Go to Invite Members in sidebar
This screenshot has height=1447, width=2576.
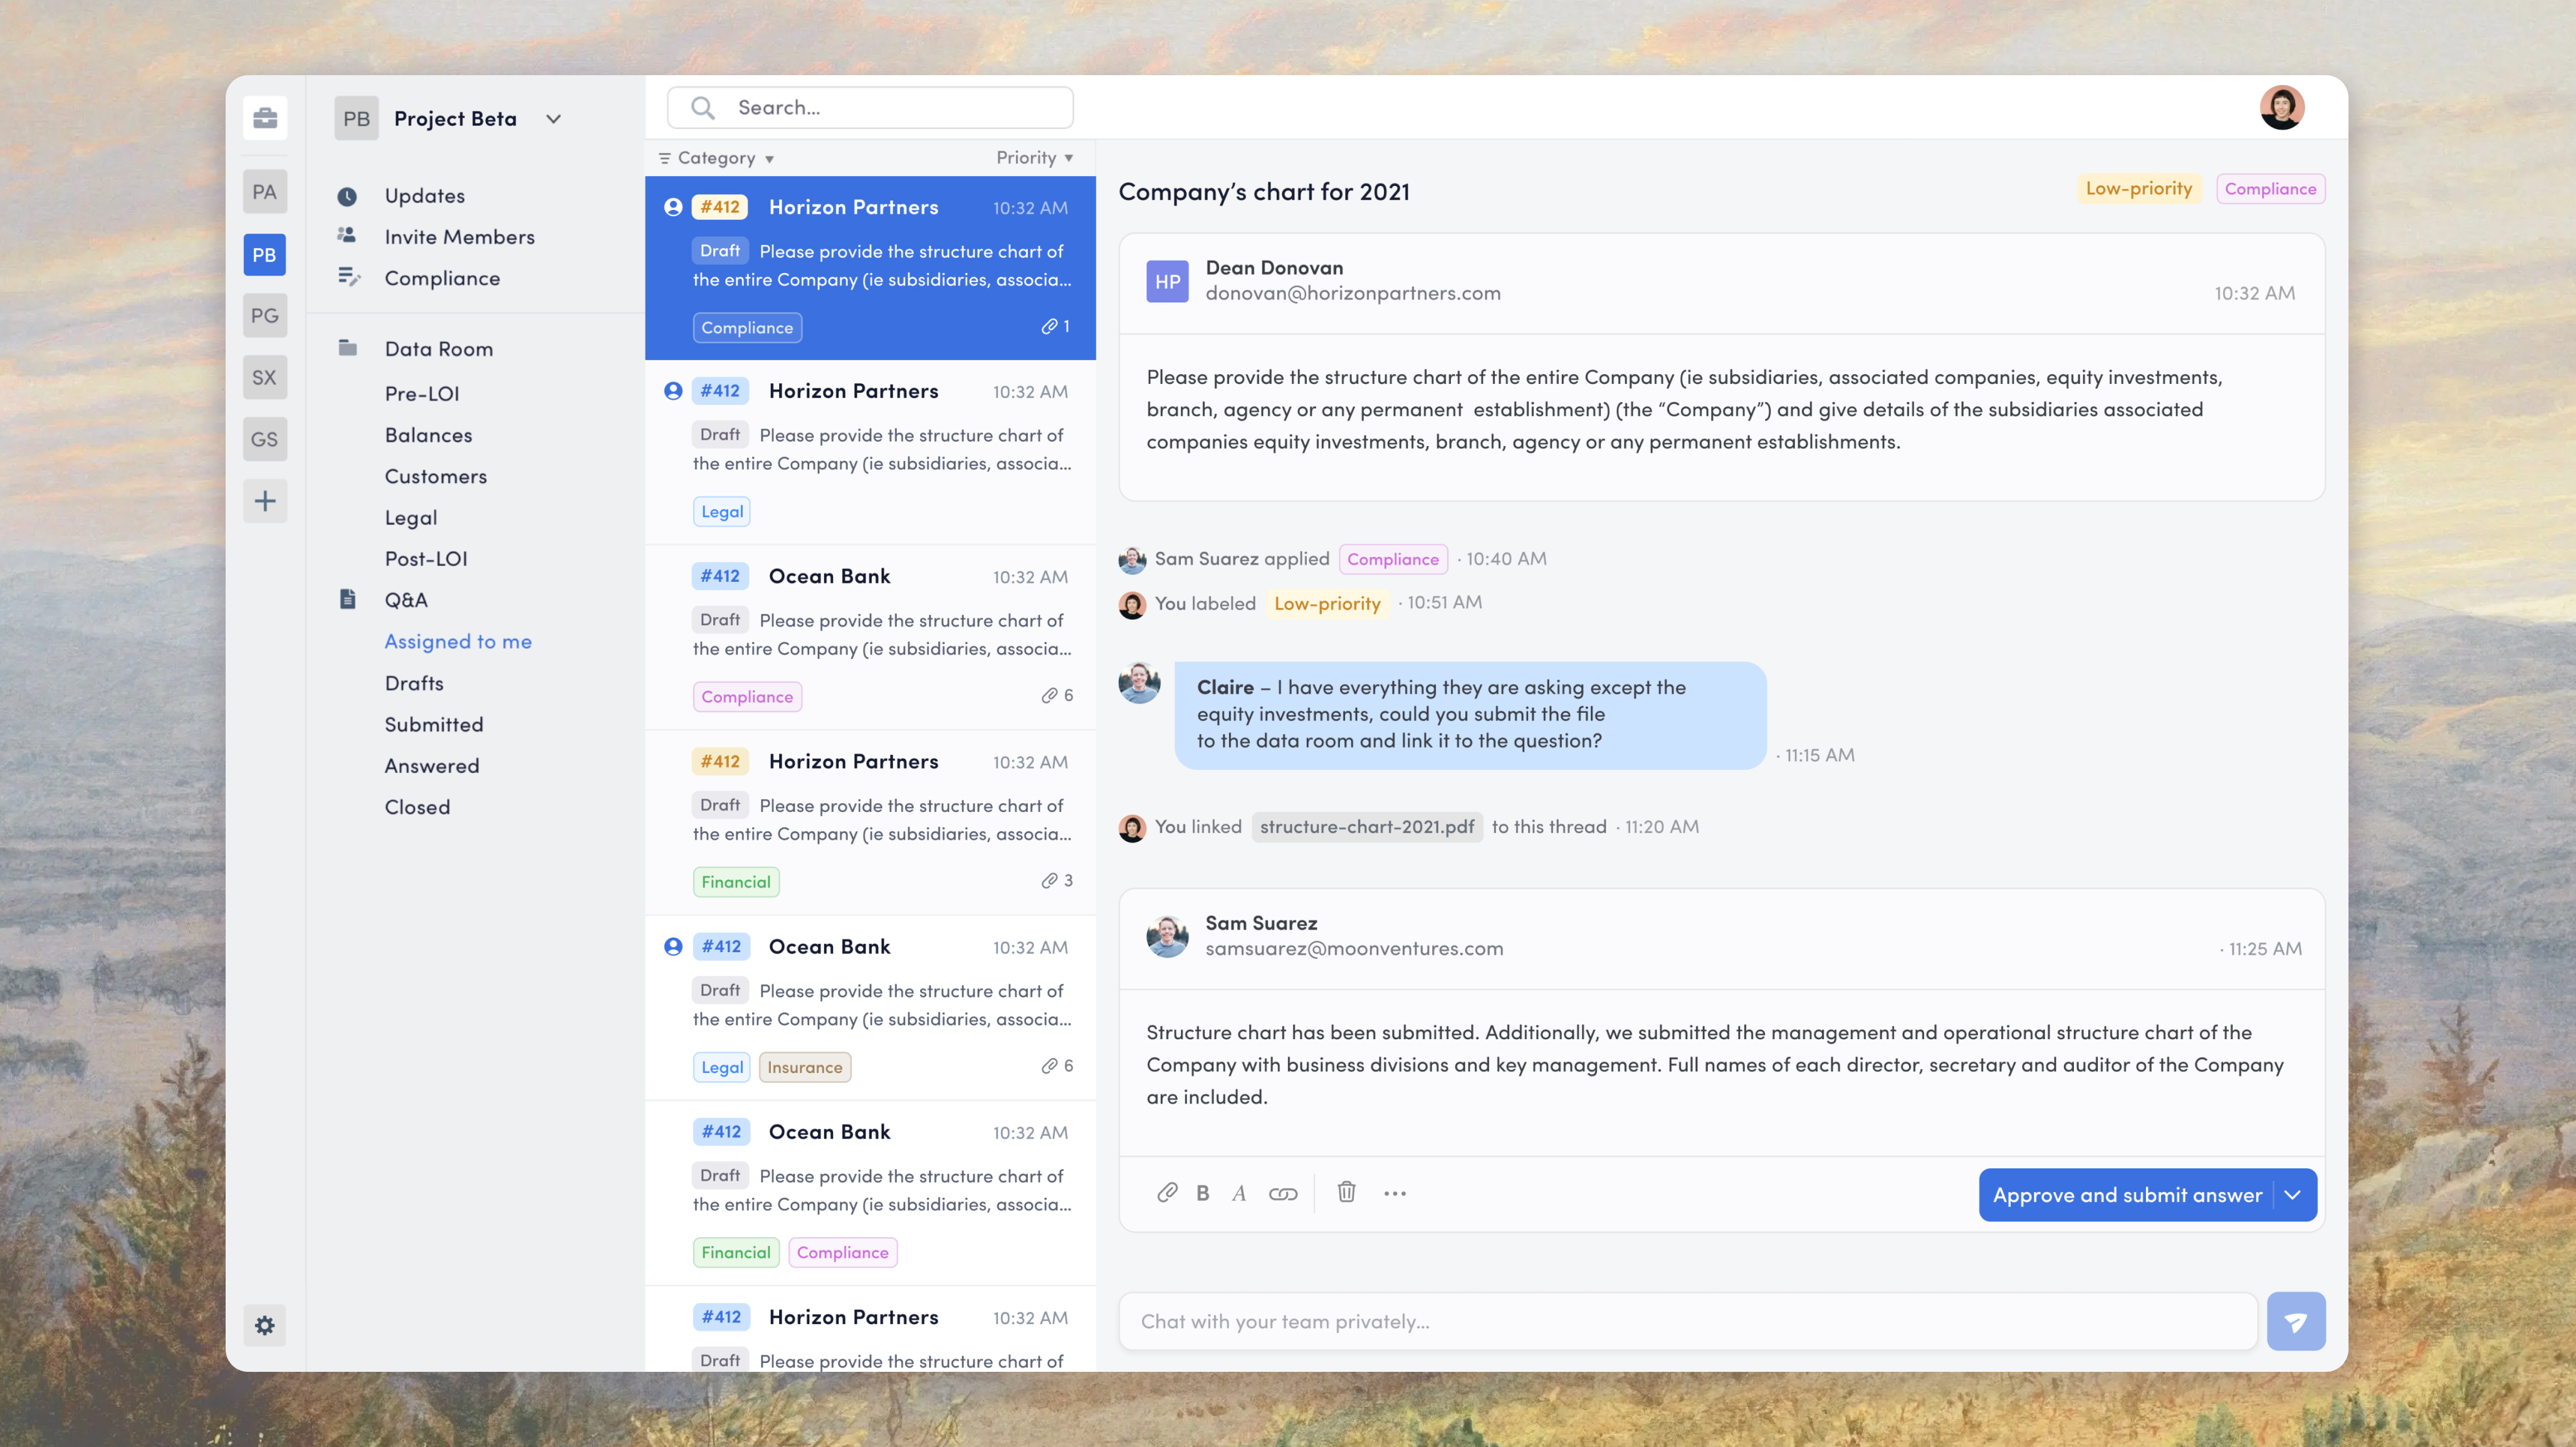pyautogui.click(x=459, y=237)
